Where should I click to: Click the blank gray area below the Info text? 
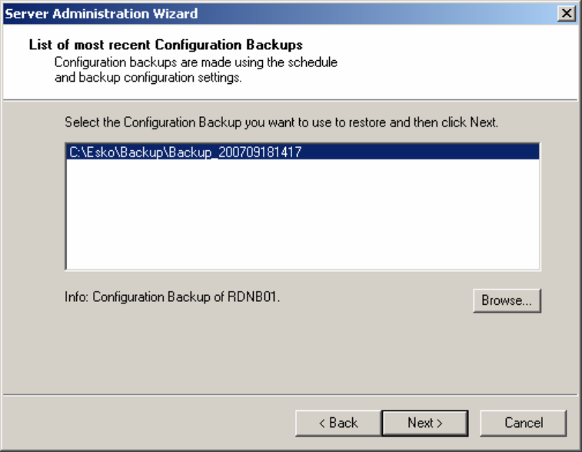coord(231,347)
